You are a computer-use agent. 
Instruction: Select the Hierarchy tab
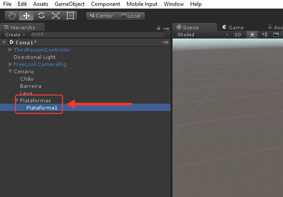pos(22,27)
